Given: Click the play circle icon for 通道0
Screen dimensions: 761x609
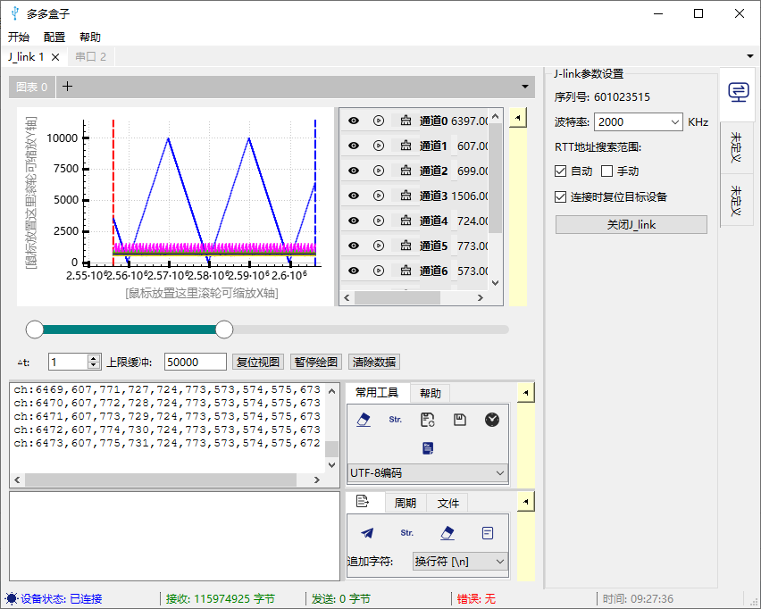Looking at the screenshot, I should [x=379, y=121].
